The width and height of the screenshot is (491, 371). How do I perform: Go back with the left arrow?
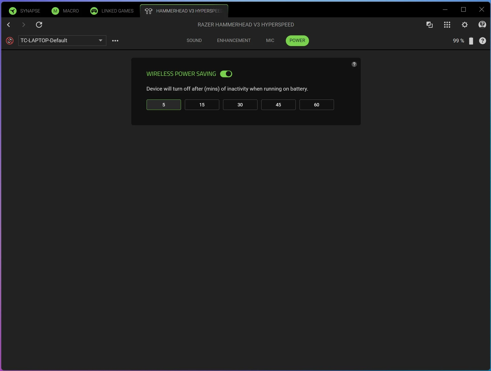tap(9, 25)
